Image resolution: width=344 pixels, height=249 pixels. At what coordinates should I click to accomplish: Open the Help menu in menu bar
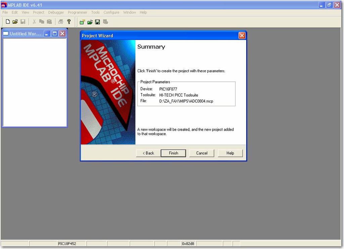[143, 12]
